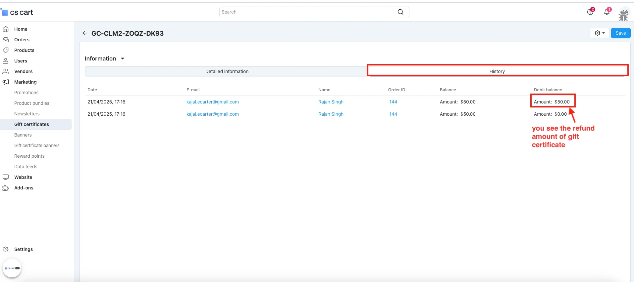Image resolution: width=634 pixels, height=282 pixels.
Task: Open the user avatar icon
Action: coord(623,15)
